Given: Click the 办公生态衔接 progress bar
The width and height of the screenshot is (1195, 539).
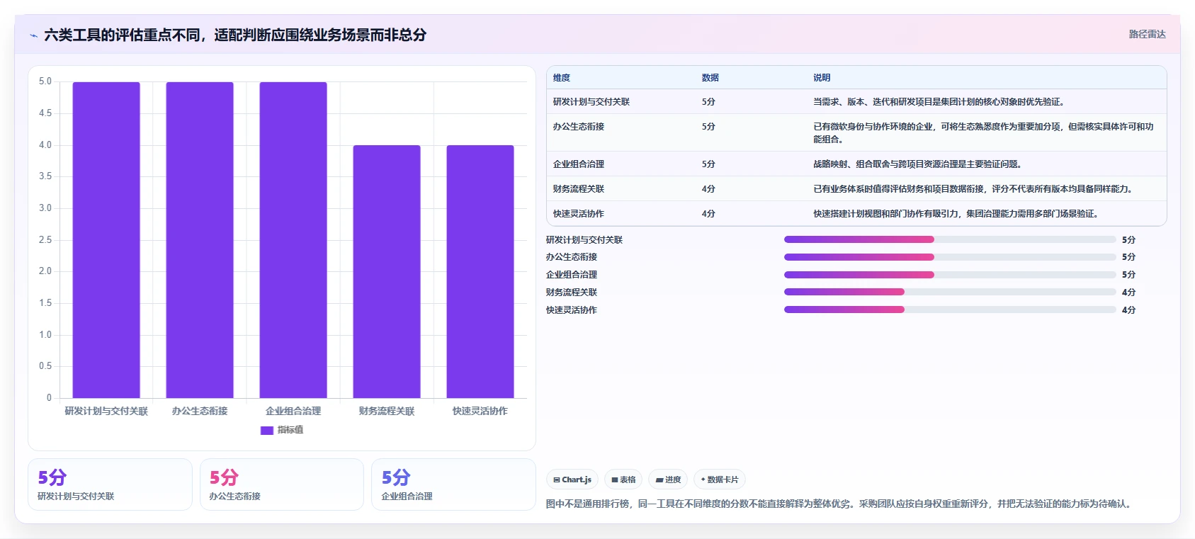Looking at the screenshot, I should (950, 257).
